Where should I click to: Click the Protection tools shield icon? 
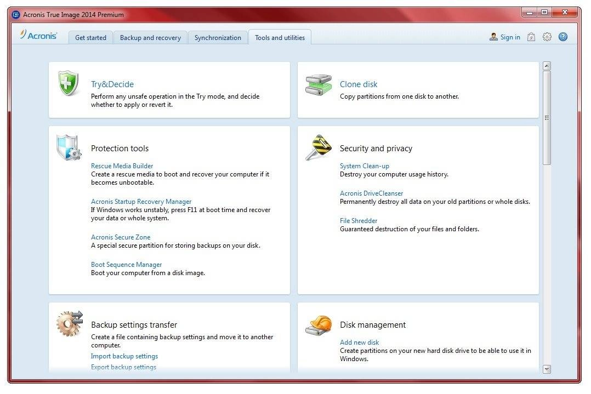[69, 147]
